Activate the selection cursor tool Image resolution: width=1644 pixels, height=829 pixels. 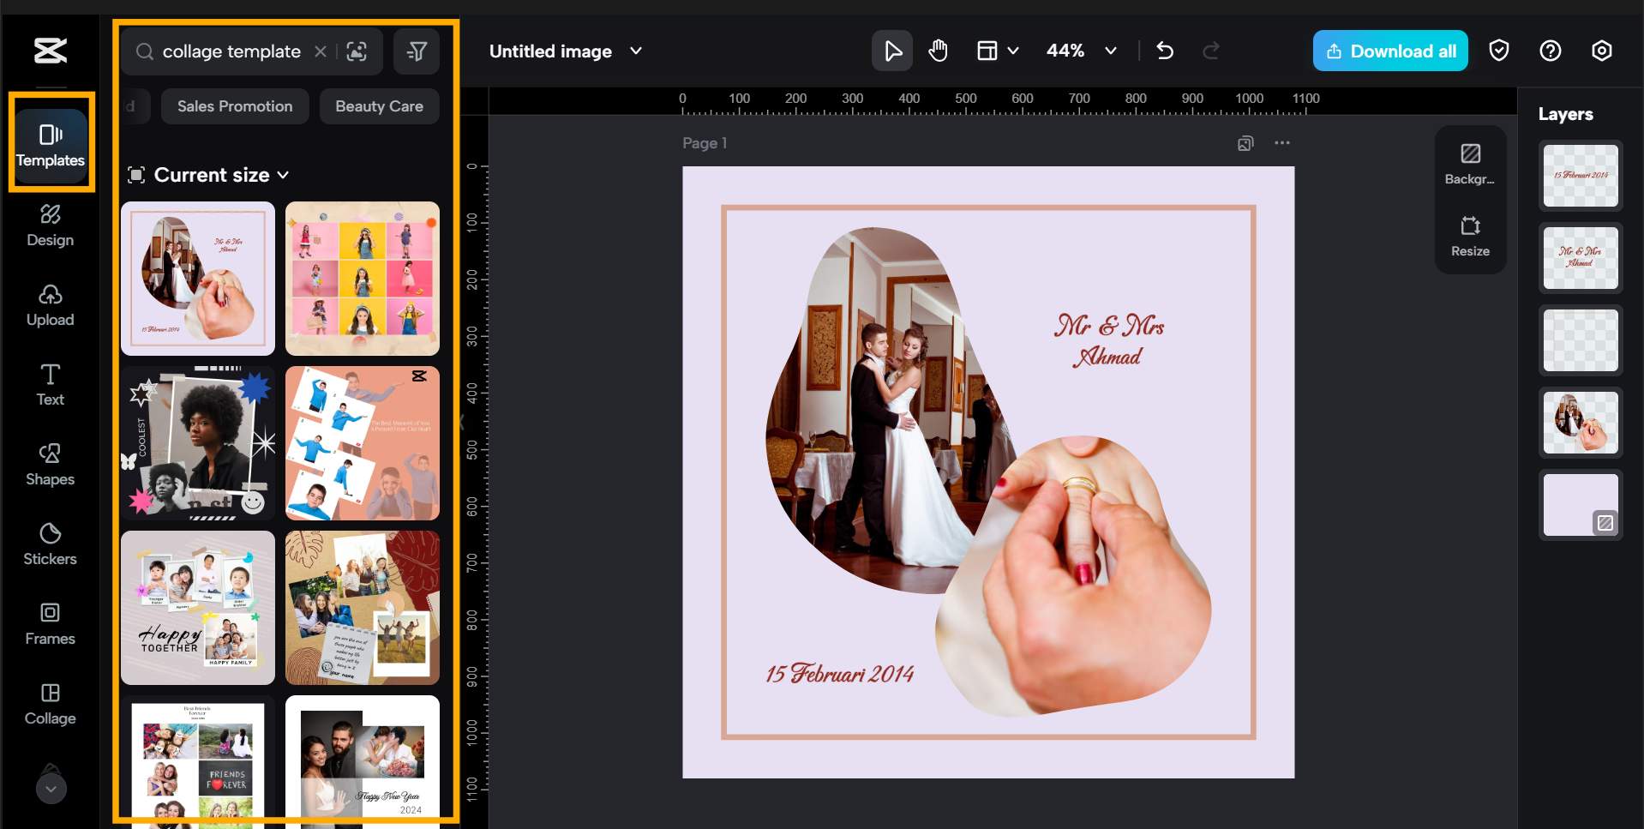click(892, 51)
